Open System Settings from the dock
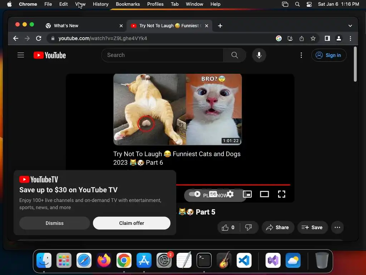This screenshot has width=366, height=275. [164, 260]
